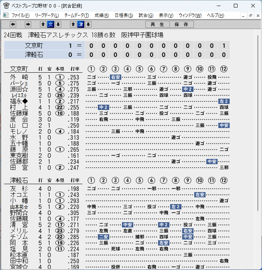This screenshot has height=270, width=262.
Task: Select the blue 津 team icon
Action: [x=81, y=24]
